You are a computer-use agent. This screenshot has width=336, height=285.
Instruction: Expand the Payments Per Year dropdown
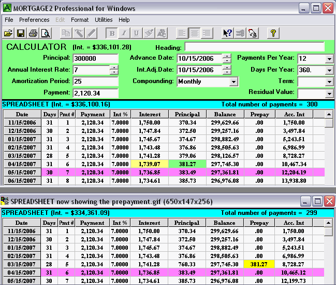pos(329,59)
